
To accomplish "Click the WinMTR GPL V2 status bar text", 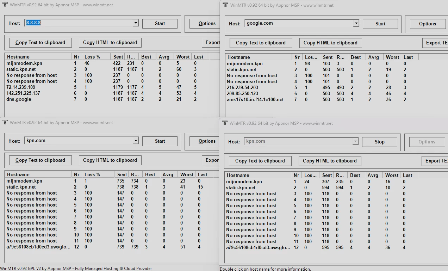I will coord(76,269).
